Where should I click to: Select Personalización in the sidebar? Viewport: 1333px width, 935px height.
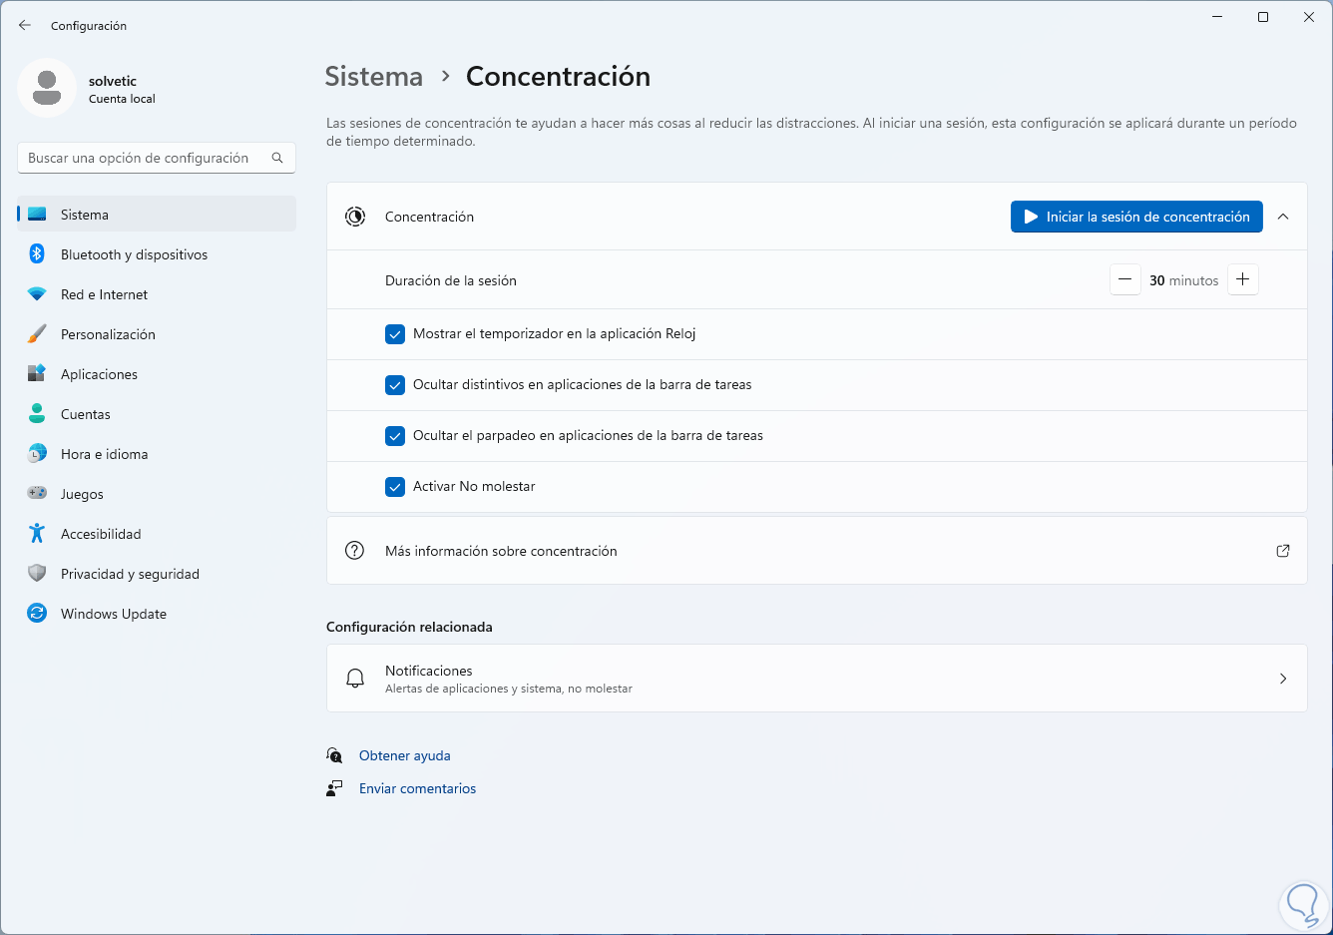tap(108, 334)
